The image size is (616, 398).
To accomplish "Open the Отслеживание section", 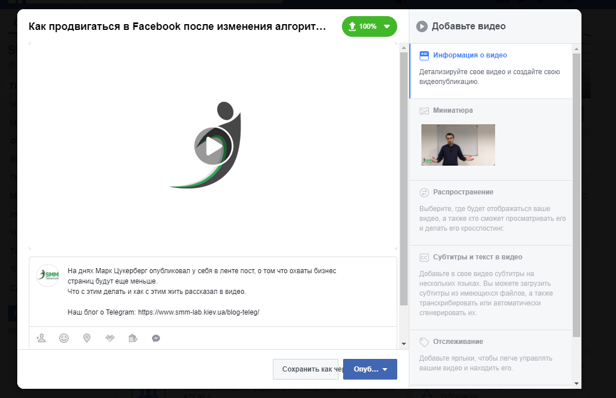I will pos(490,357).
